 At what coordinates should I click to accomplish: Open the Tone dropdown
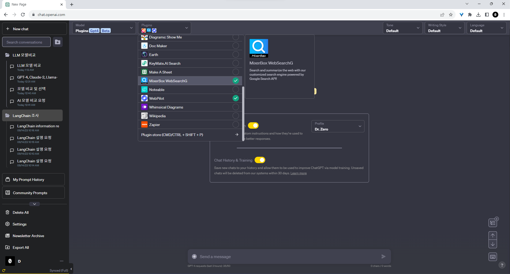pos(402,28)
